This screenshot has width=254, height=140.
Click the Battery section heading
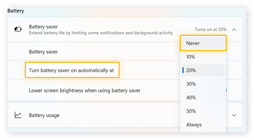point(16,11)
